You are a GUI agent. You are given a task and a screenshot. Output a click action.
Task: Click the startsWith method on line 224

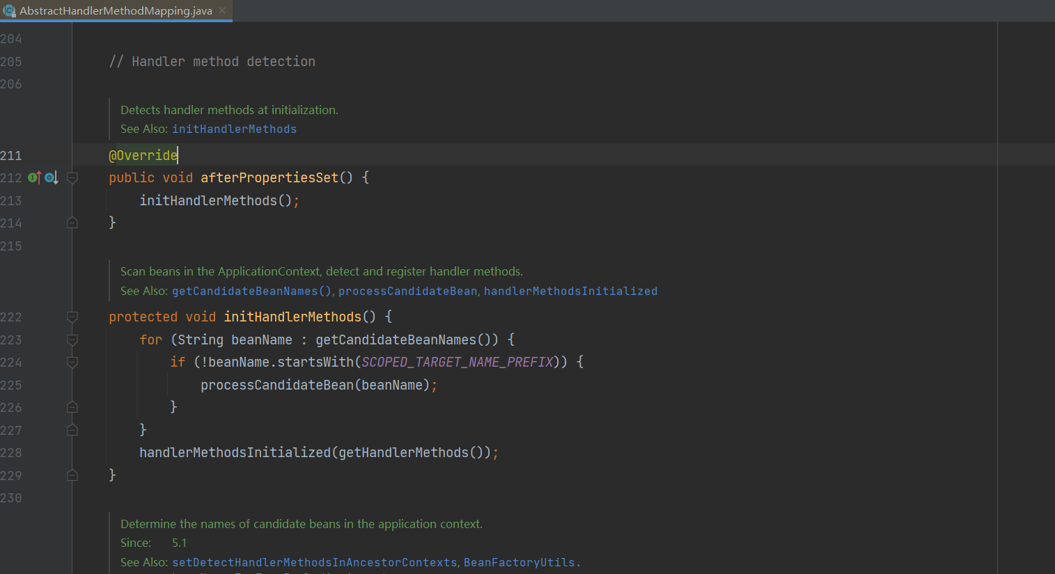point(315,362)
